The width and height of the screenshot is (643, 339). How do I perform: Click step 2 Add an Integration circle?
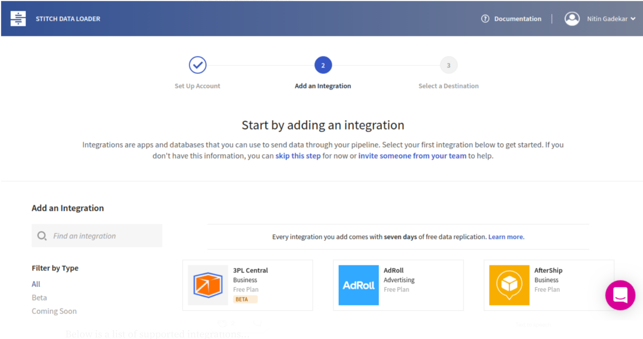click(x=323, y=65)
